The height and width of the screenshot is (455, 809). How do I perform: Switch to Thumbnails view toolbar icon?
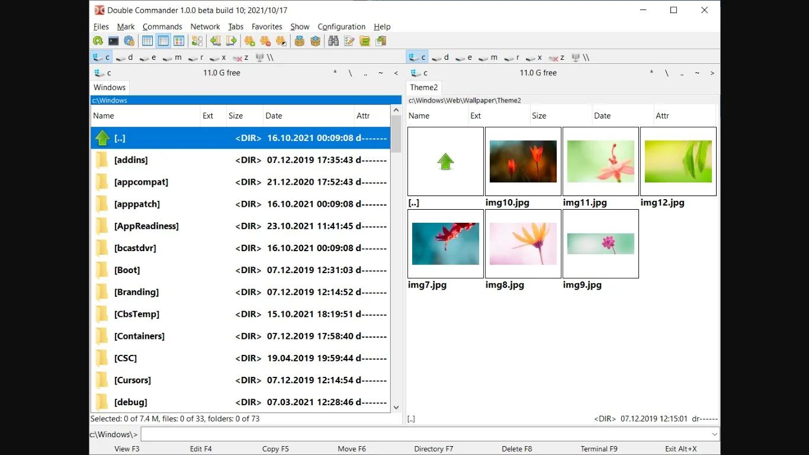pyautogui.click(x=178, y=41)
